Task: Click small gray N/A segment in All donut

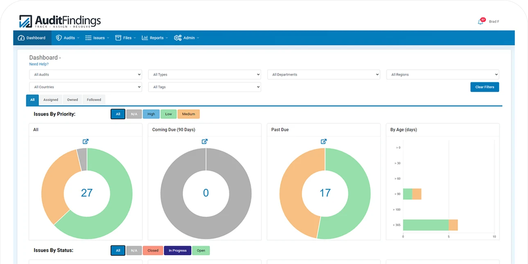Action: [83, 159]
